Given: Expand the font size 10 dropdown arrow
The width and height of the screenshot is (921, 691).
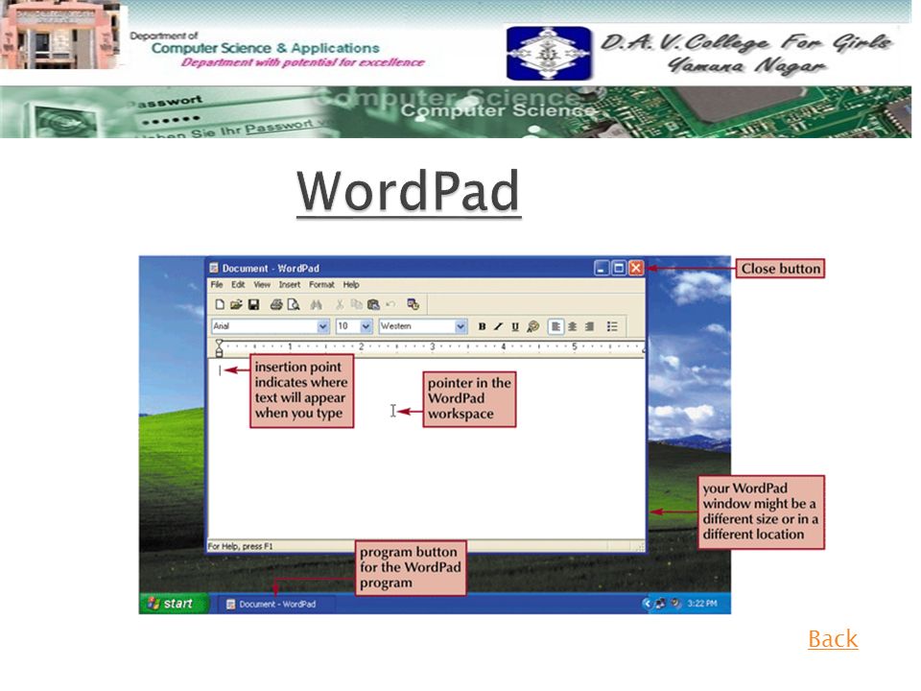Looking at the screenshot, I should coord(366,326).
